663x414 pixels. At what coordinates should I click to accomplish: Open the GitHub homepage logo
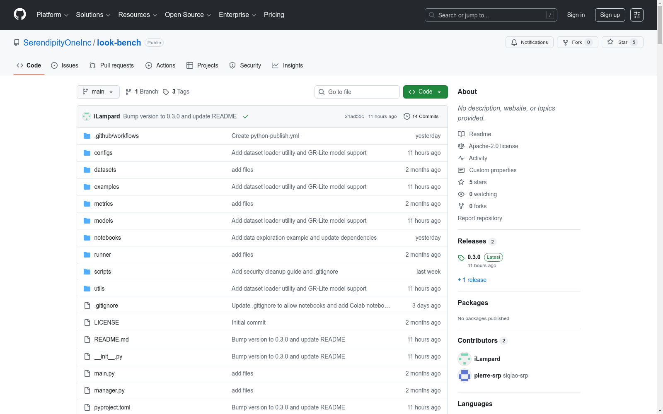[x=20, y=14]
